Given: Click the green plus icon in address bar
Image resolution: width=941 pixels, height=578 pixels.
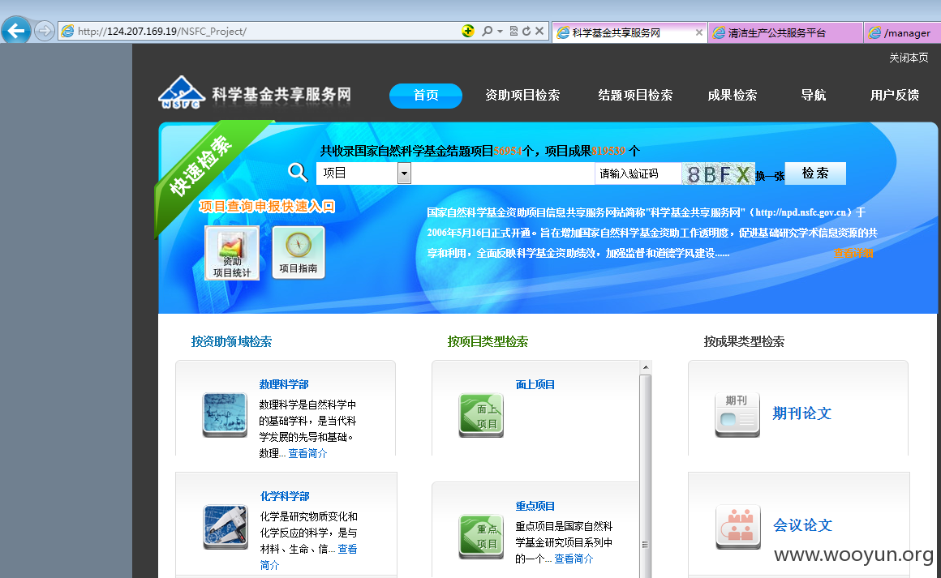Looking at the screenshot, I should [468, 31].
